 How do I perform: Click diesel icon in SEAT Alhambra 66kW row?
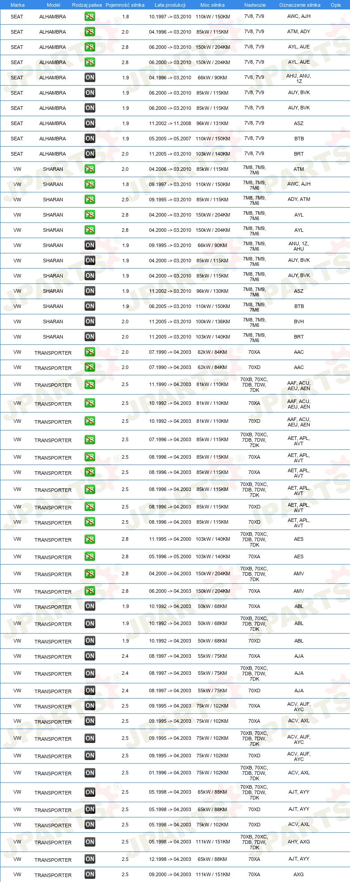click(x=90, y=78)
